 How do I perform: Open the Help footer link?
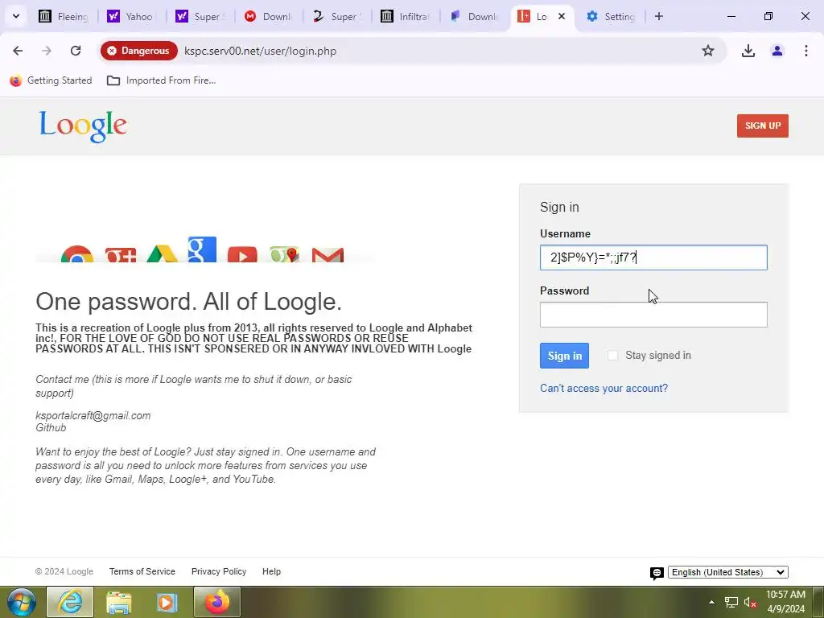(272, 572)
